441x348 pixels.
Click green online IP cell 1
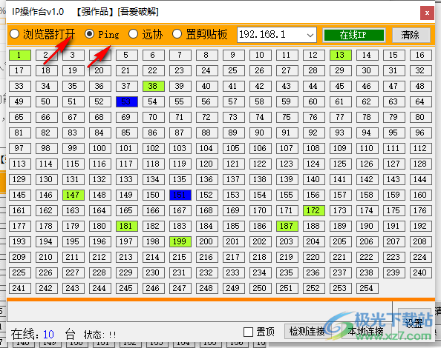pyautogui.click(x=20, y=55)
